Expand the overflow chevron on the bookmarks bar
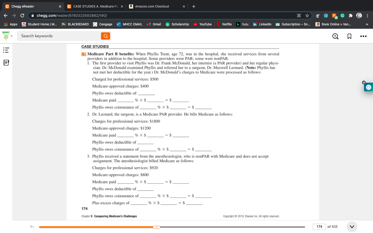The width and height of the screenshot is (373, 233). [367, 24]
